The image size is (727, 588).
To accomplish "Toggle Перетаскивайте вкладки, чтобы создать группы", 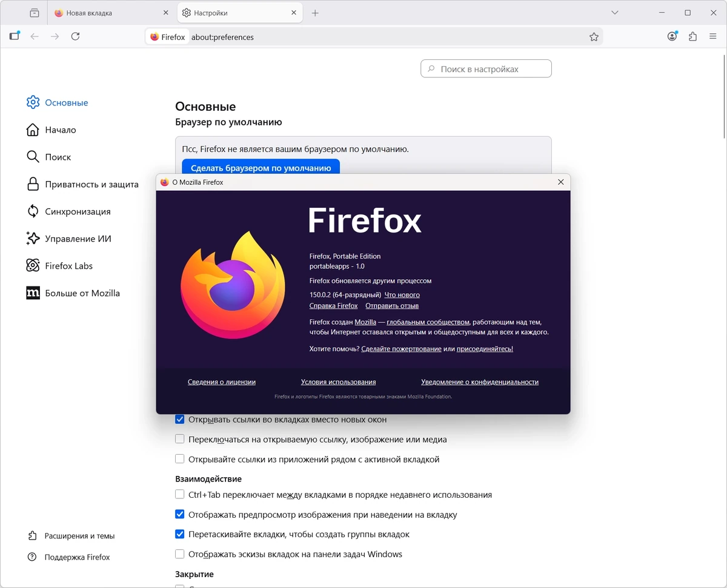I will pos(180,534).
